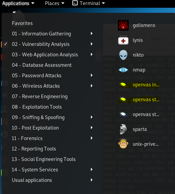
Task: Launch nmap using the blue eye icon
Action: point(123,70)
